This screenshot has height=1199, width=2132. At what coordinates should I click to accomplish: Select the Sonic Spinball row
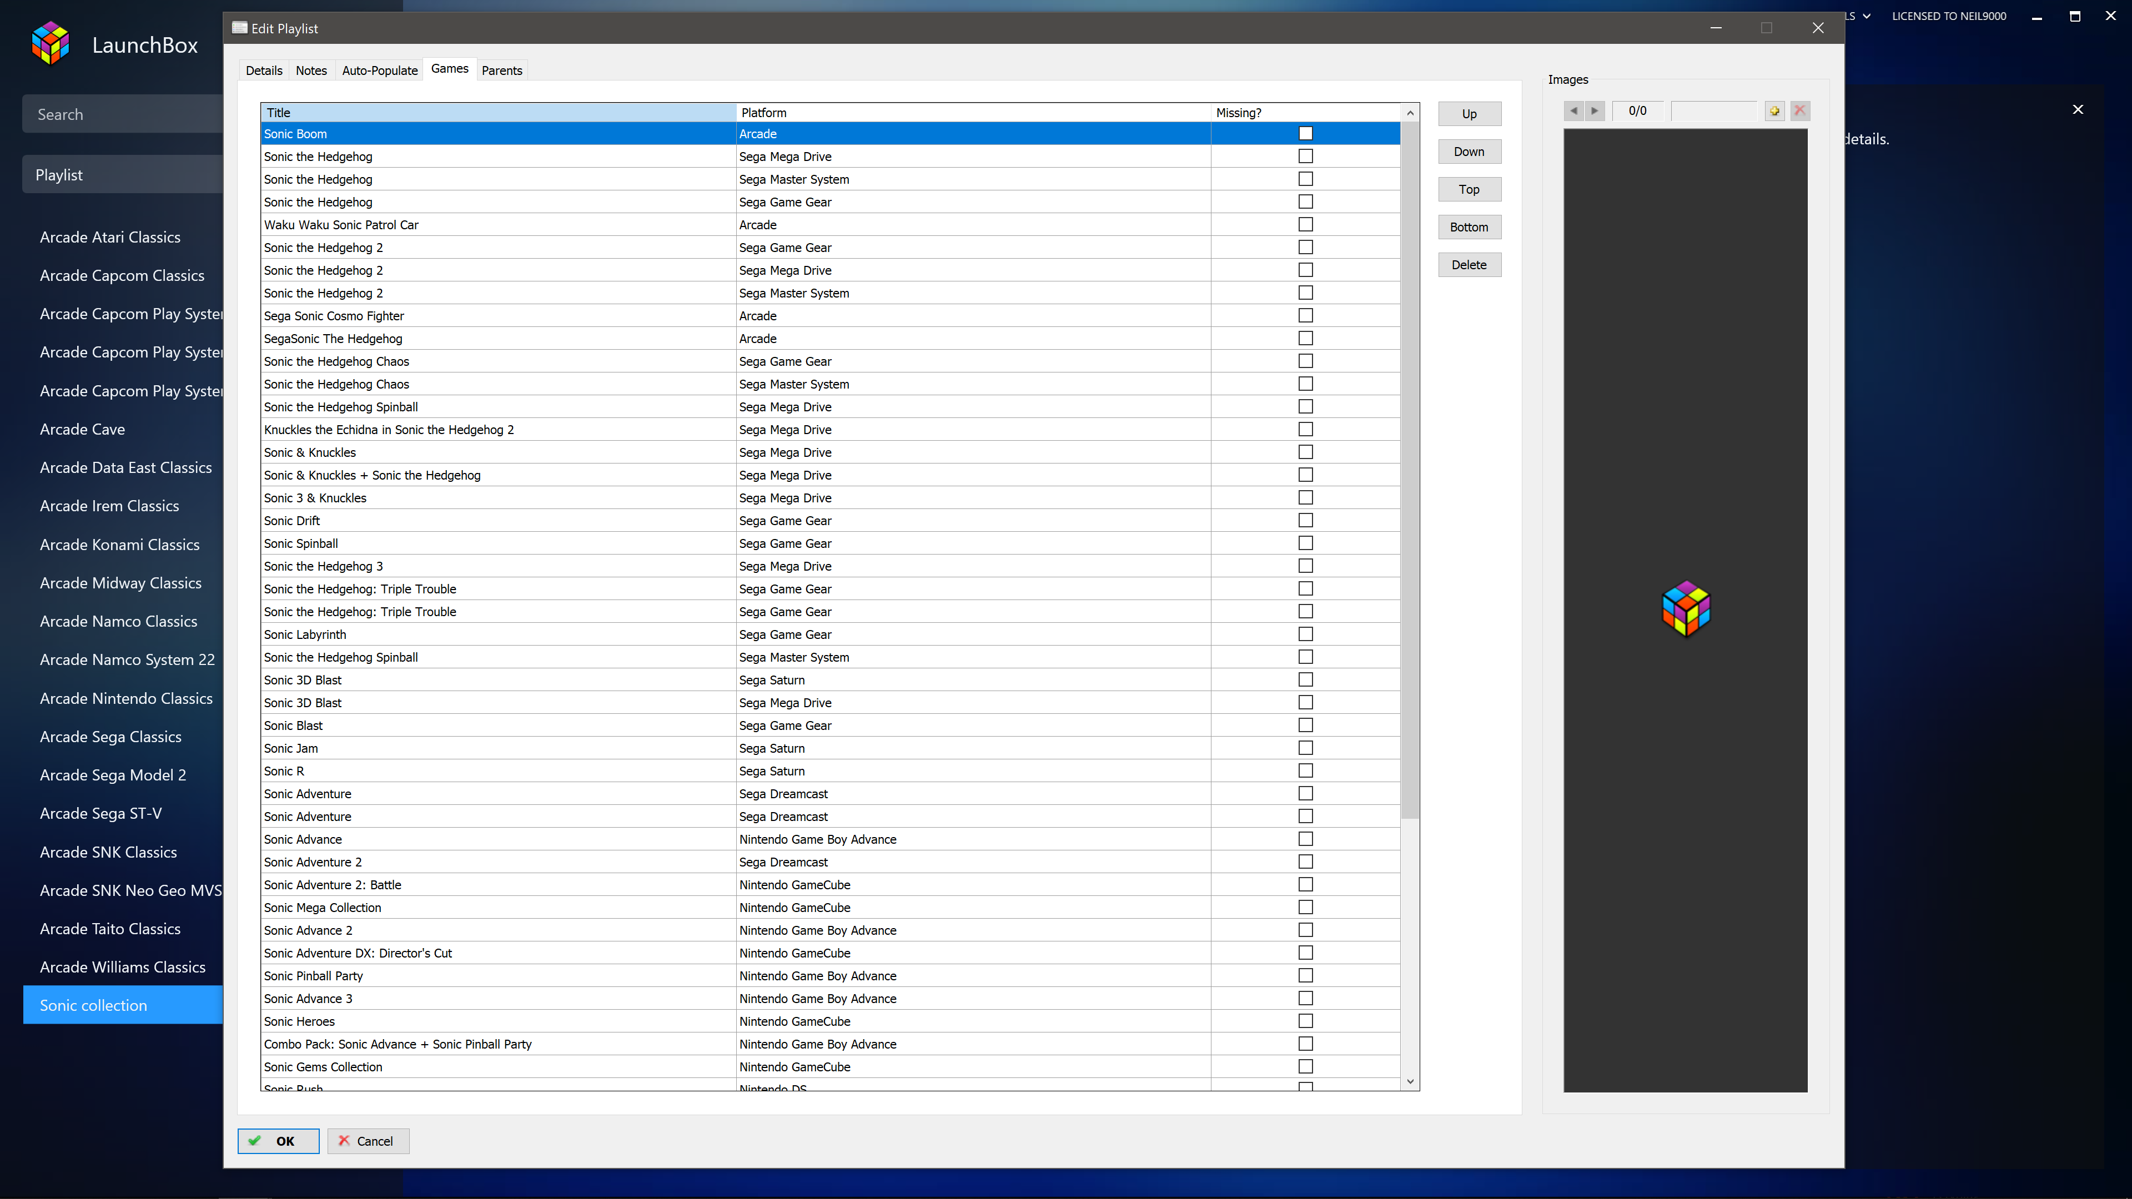click(830, 543)
